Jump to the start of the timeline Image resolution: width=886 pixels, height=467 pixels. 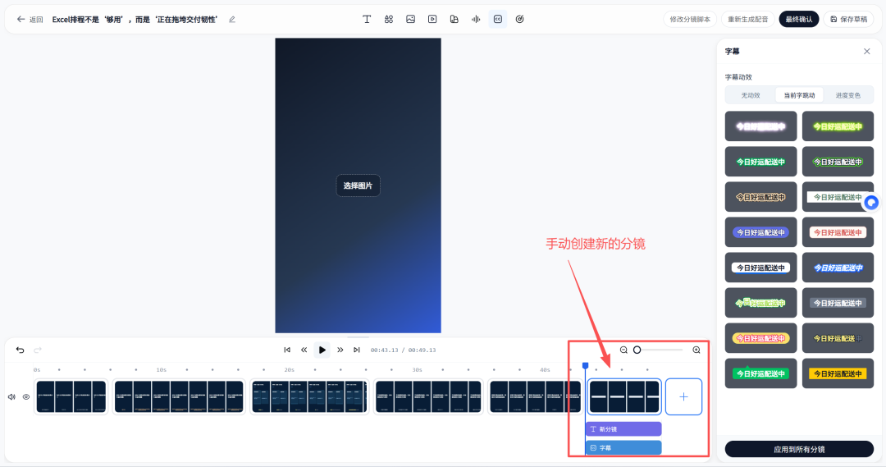pyautogui.click(x=287, y=350)
